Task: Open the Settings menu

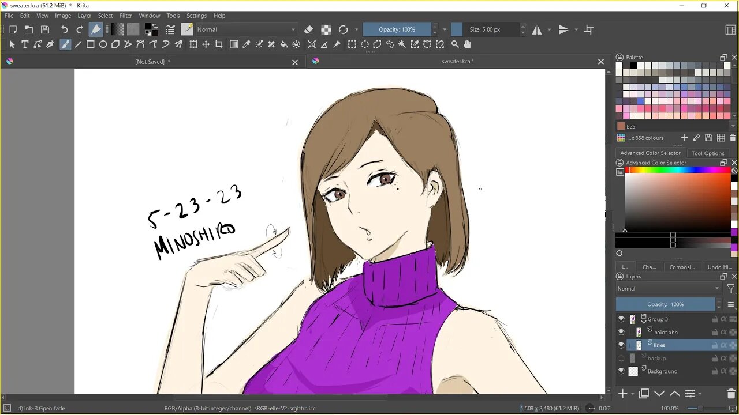Action: pyautogui.click(x=196, y=16)
